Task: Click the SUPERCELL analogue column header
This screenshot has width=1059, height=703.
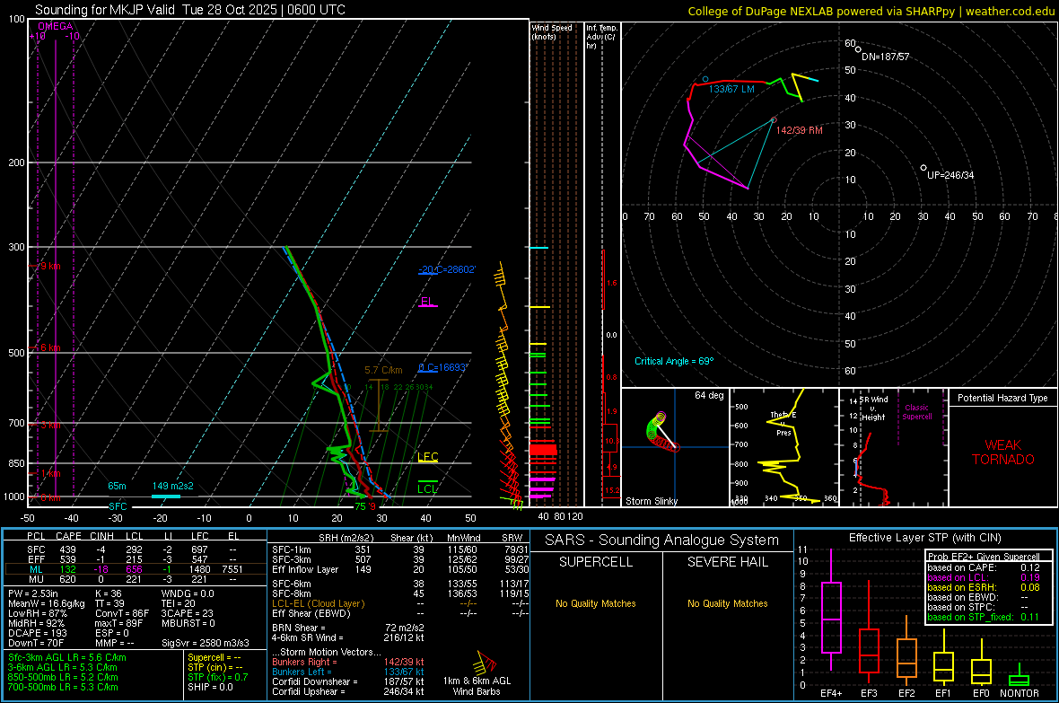Action: pos(596,562)
